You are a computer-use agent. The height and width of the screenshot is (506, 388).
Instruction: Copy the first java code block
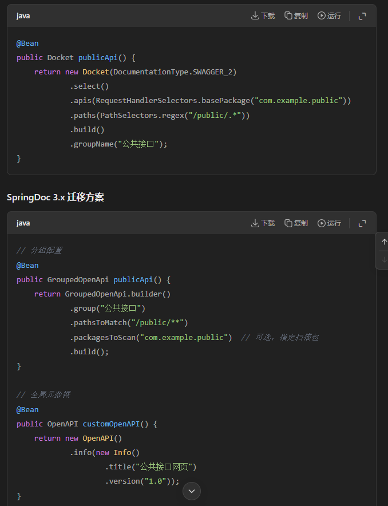296,15
